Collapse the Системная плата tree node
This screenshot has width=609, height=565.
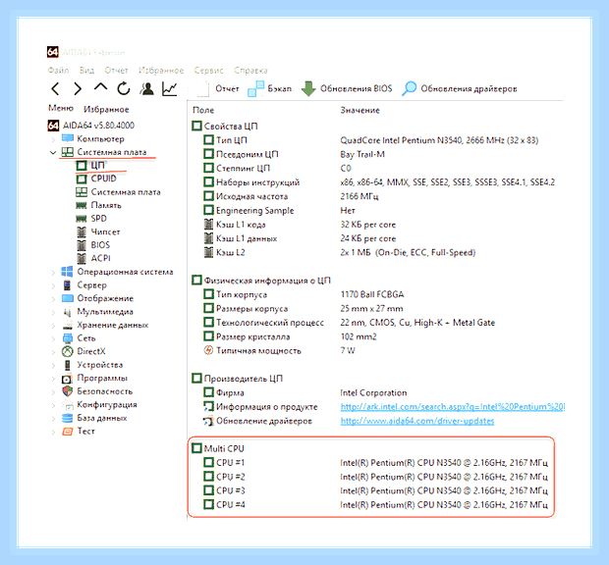pyautogui.click(x=53, y=152)
